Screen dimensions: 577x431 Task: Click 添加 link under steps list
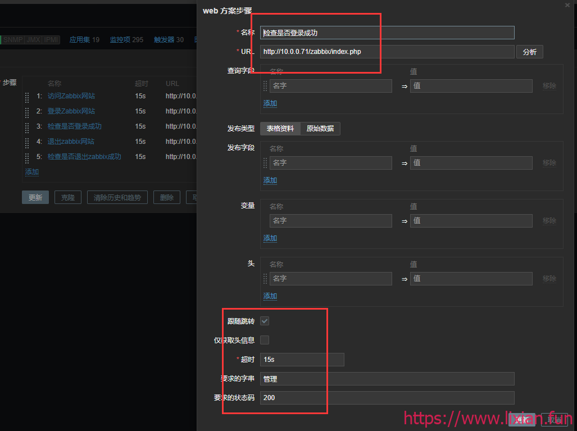(x=31, y=172)
